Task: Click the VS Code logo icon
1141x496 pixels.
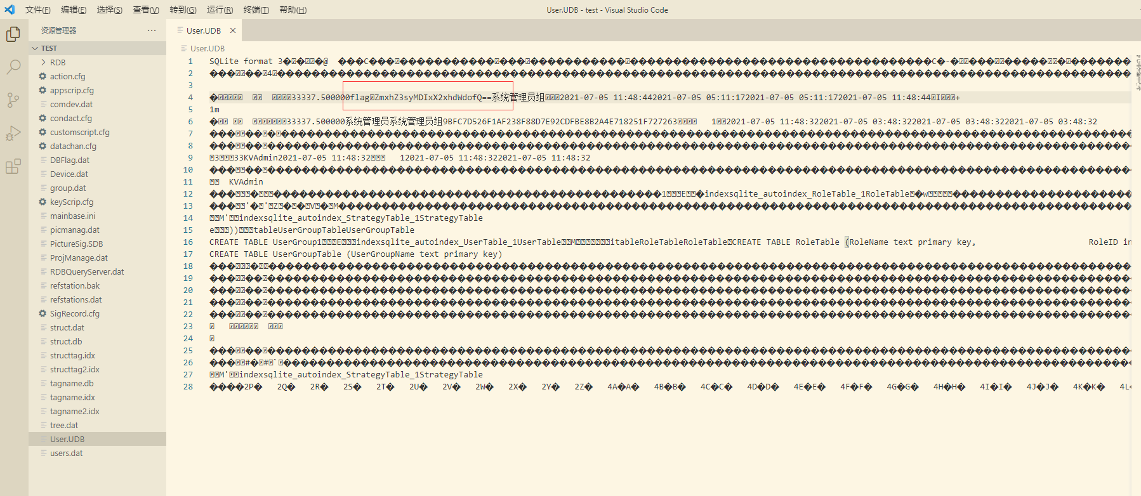Action: pyautogui.click(x=10, y=10)
